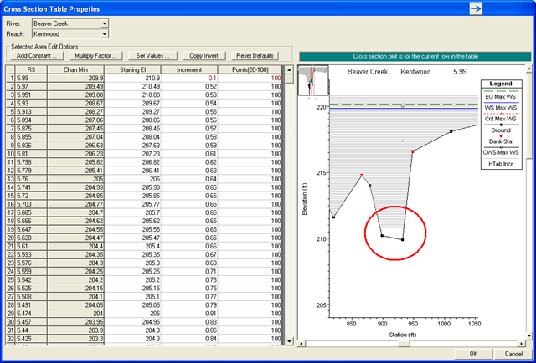Click the plot horizontal scrollbar right arrow
The width and height of the screenshot is (536, 363).
tap(521, 344)
